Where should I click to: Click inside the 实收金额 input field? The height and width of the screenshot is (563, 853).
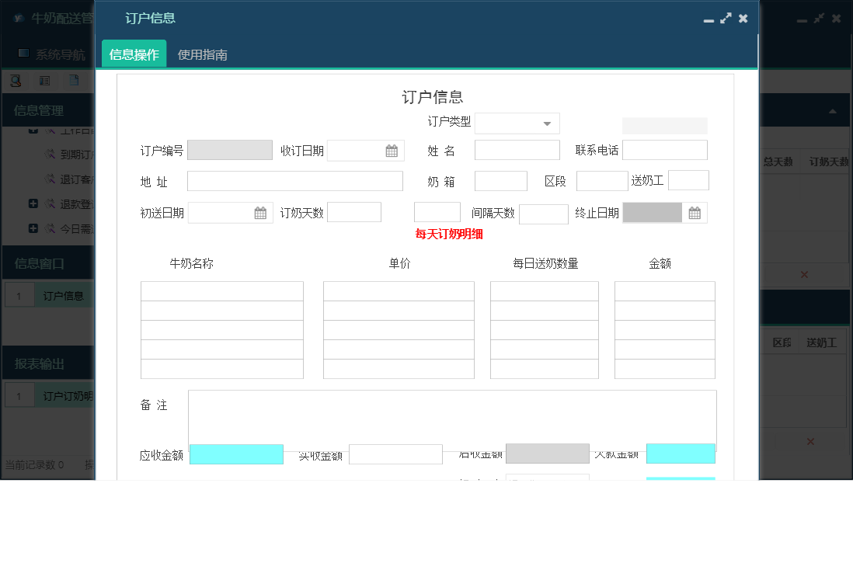pos(395,454)
